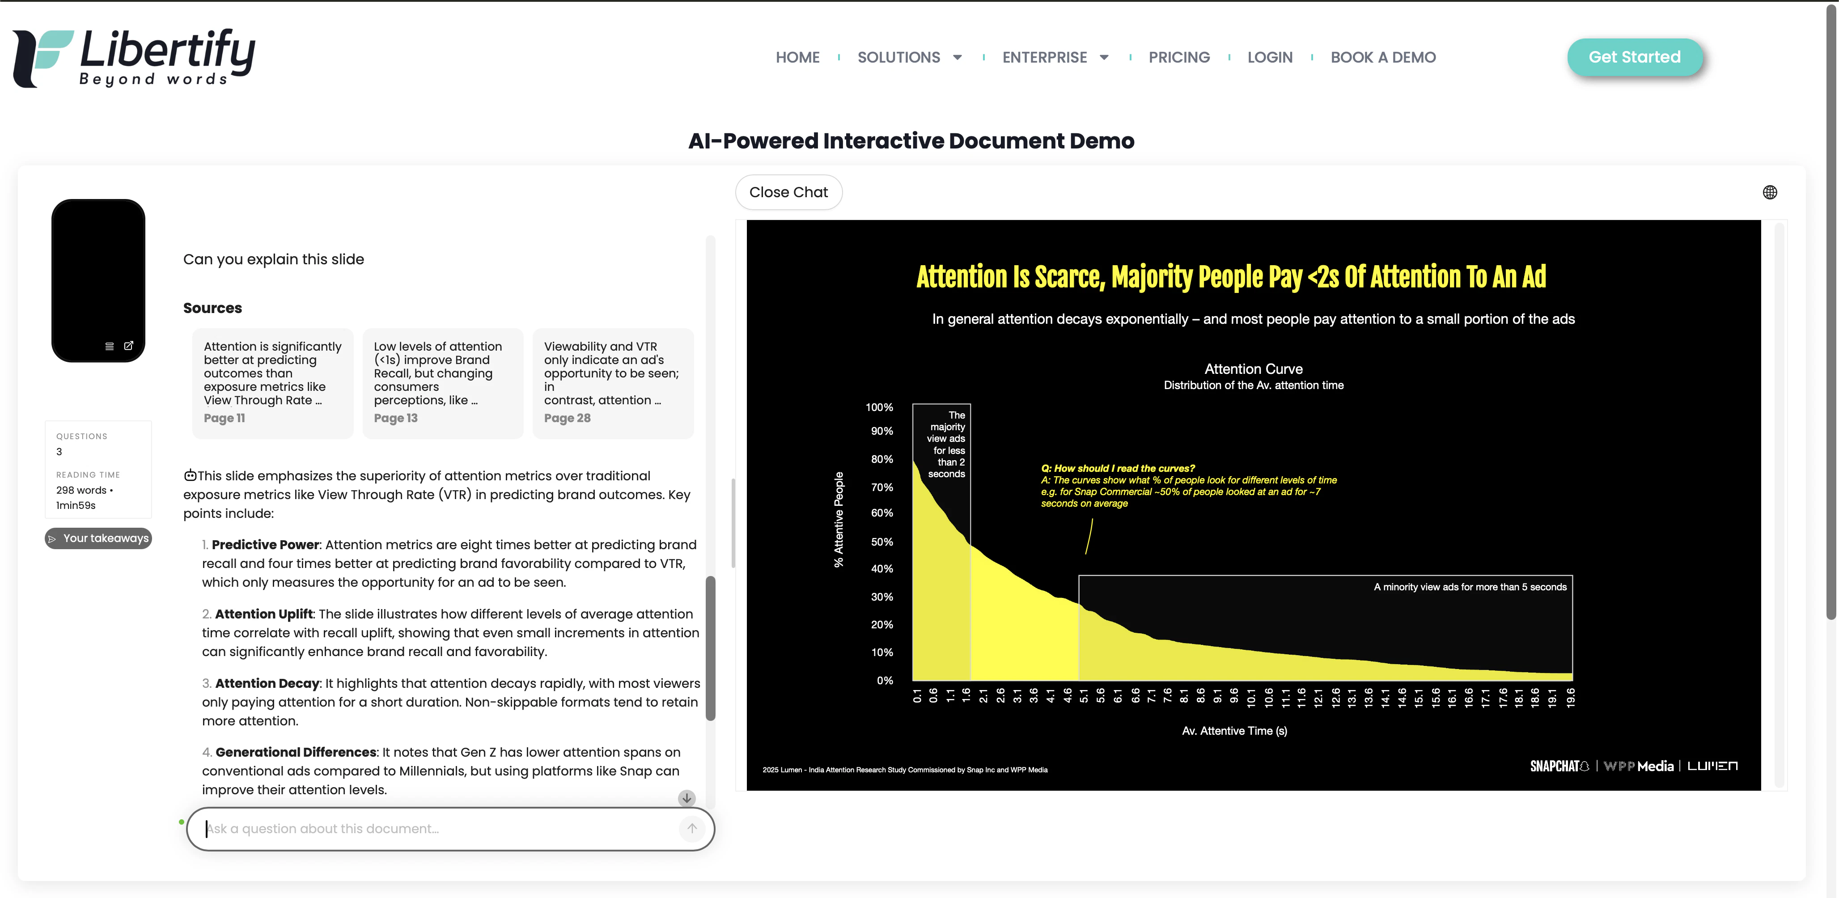
Task: Click the transcript icon on the video thumbnail
Action: [109, 346]
